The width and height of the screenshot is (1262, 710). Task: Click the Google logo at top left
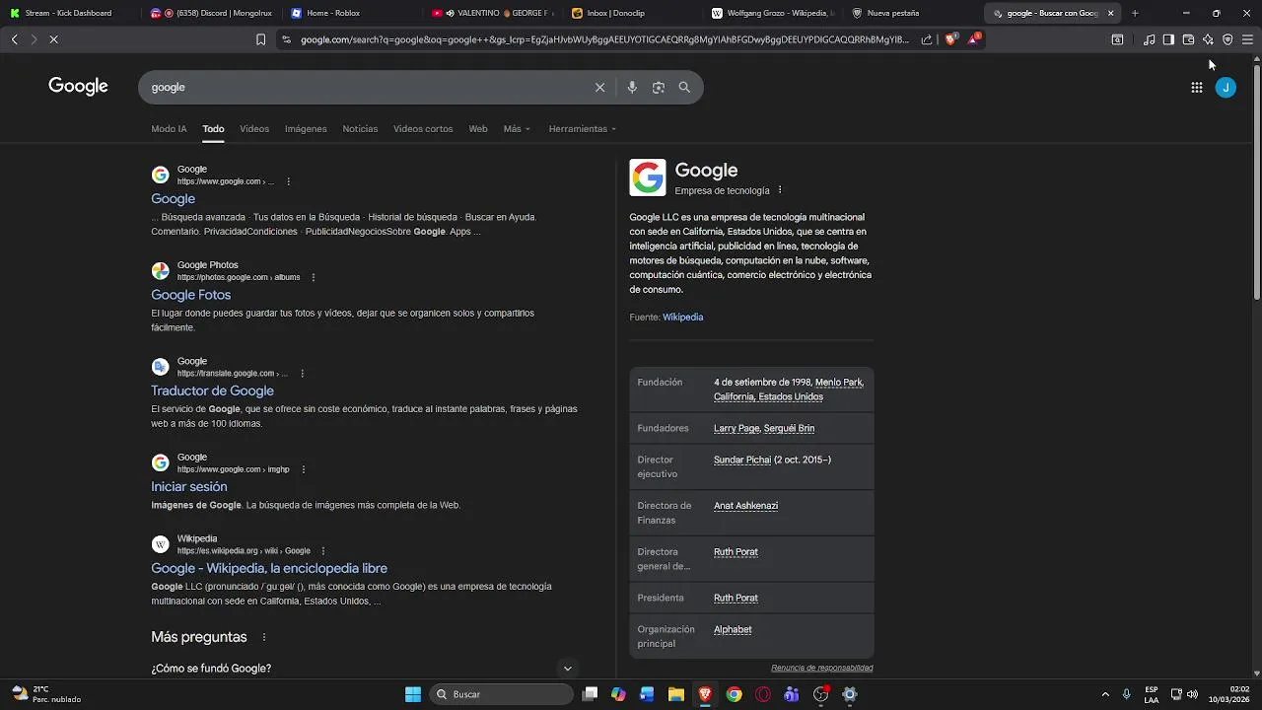point(78,86)
